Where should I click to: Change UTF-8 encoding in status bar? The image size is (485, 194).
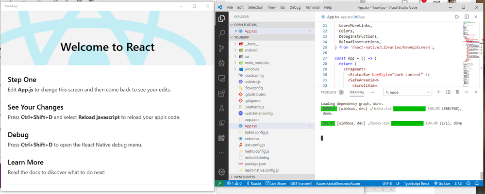tap(387, 183)
